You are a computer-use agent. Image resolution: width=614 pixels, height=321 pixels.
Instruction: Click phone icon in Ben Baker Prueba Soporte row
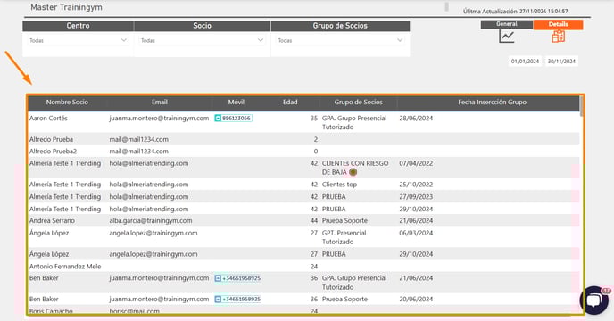pos(218,299)
